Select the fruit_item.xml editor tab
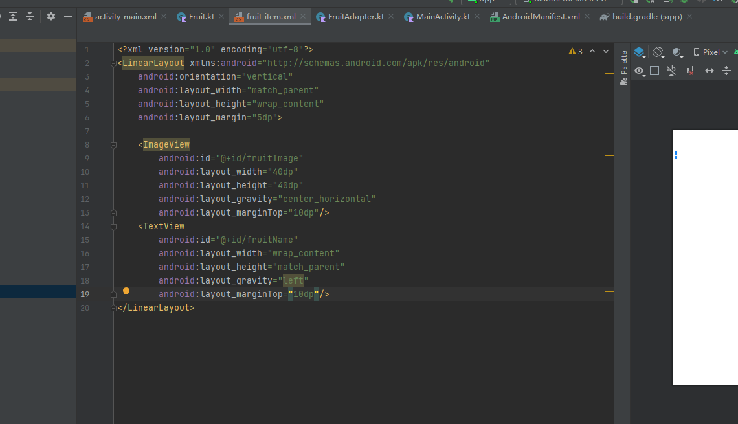 pyautogui.click(x=271, y=17)
